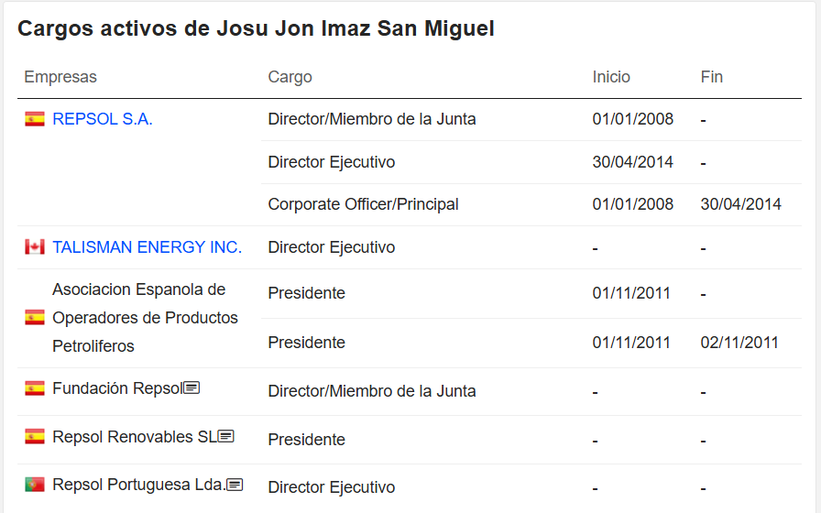This screenshot has width=821, height=513.
Task: Click the Portugal flag beside Repsol Portuguesa
Action: coord(35,485)
